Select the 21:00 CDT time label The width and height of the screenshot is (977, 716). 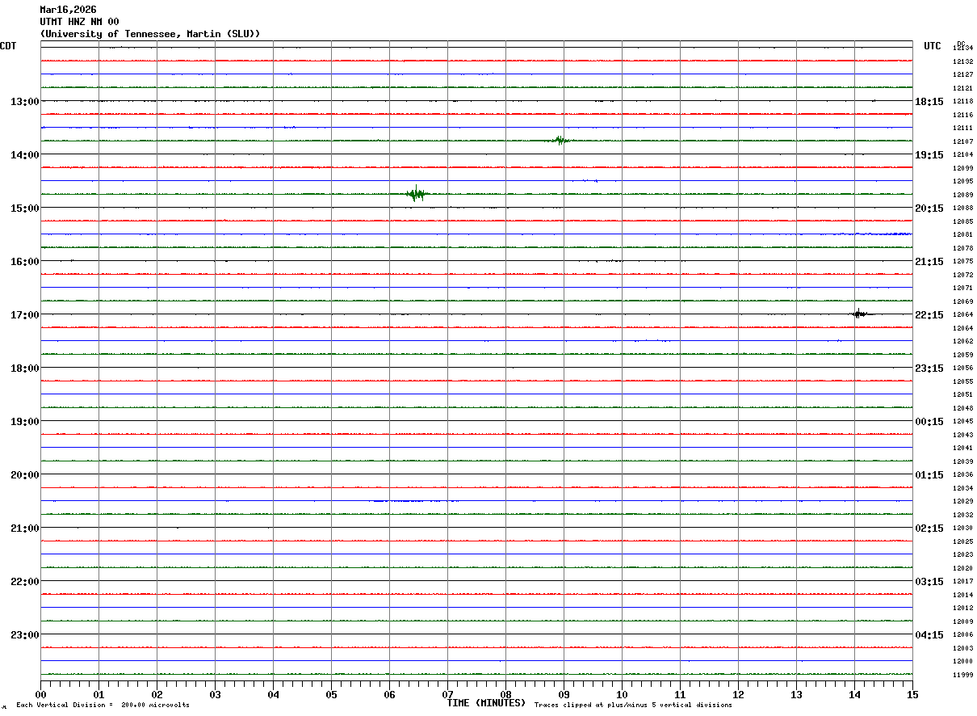coord(24,528)
